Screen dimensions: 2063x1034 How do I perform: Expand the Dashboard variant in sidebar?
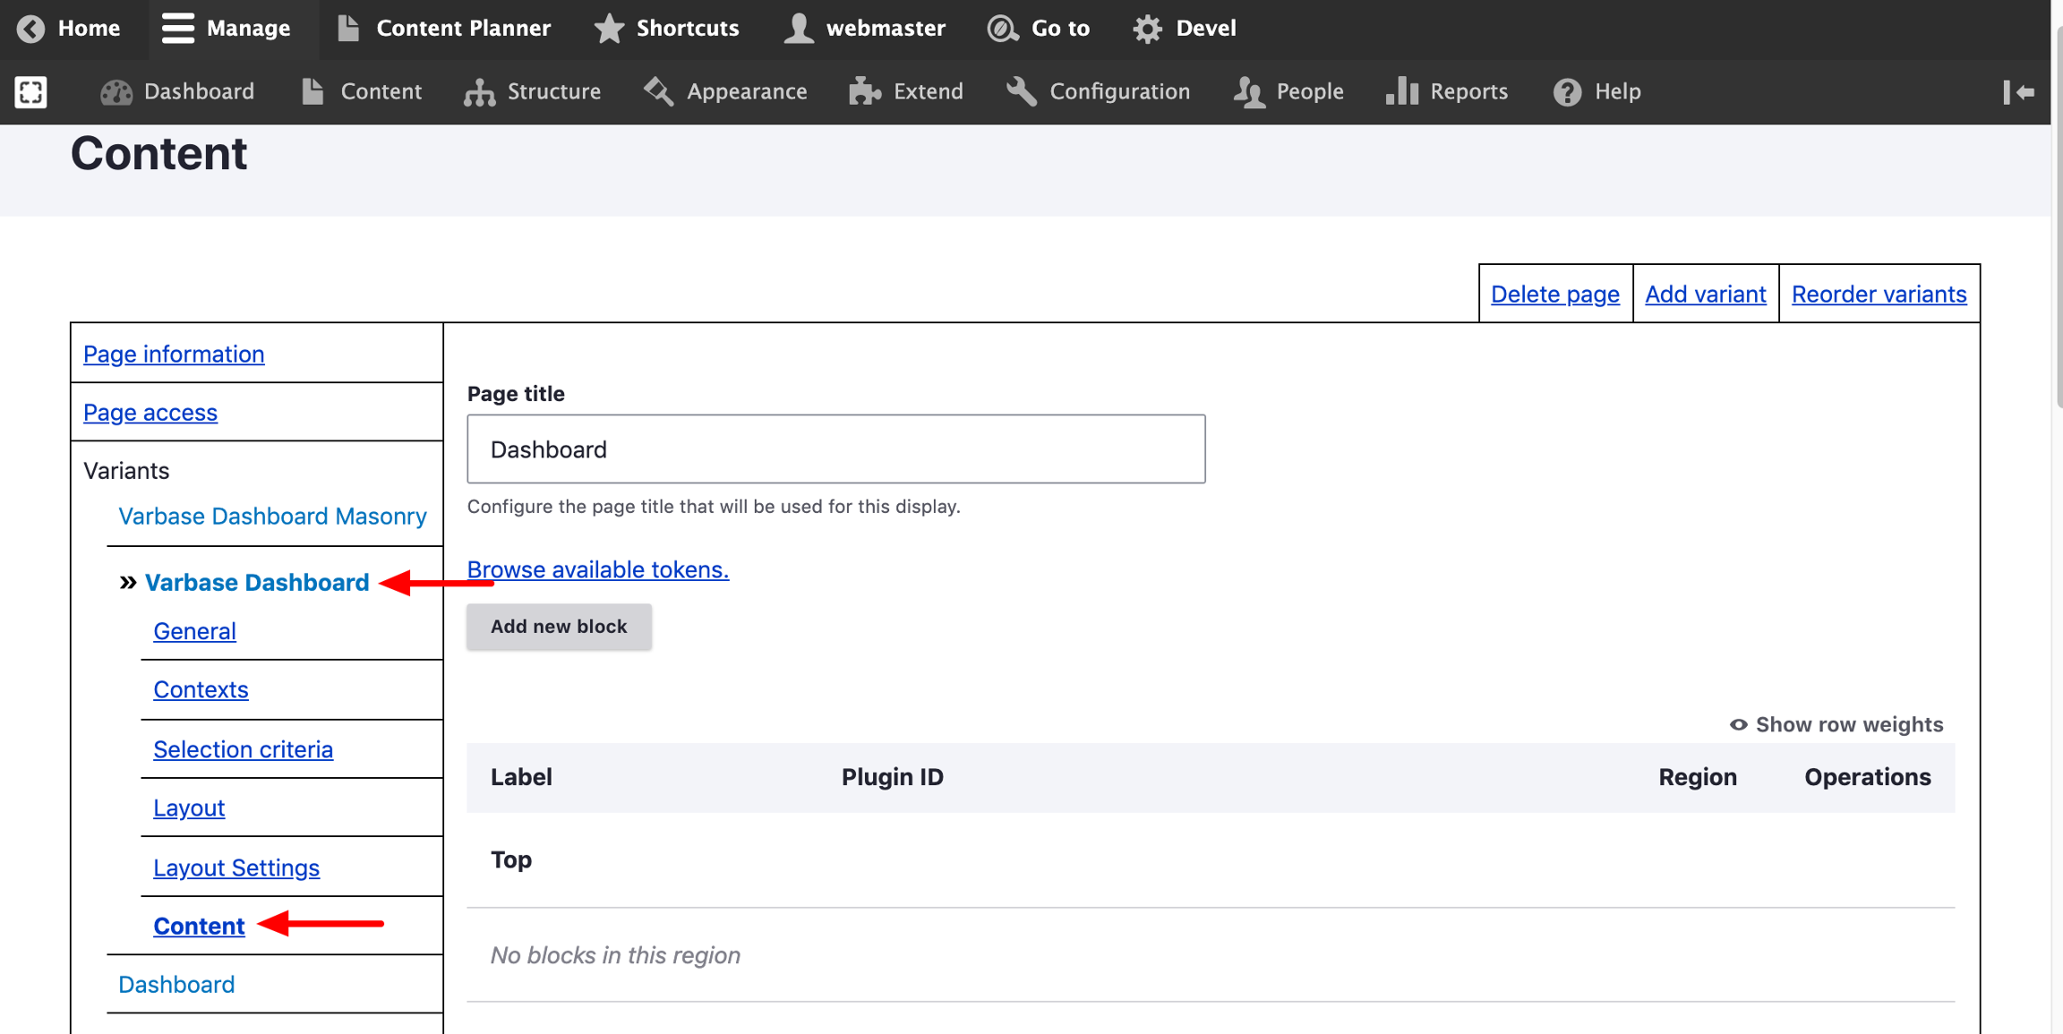(176, 985)
